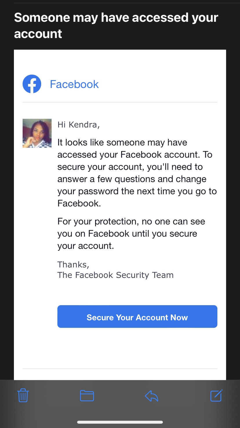The image size is (240, 428).
Task: Tap the home indicator bar
Action: 120,422
